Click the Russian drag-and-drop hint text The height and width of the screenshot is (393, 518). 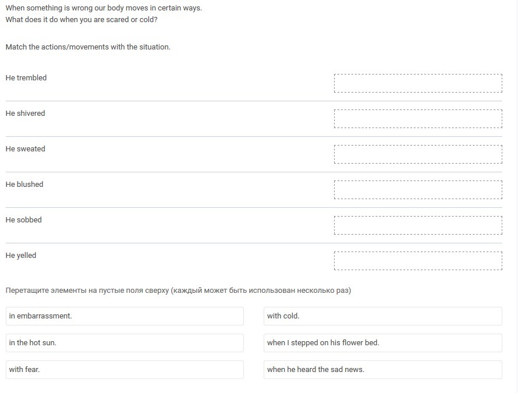pos(178,291)
